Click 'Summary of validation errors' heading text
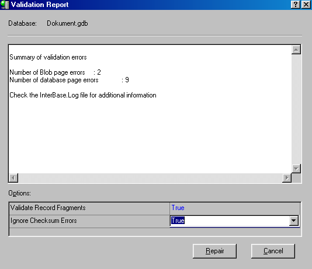 48,57
